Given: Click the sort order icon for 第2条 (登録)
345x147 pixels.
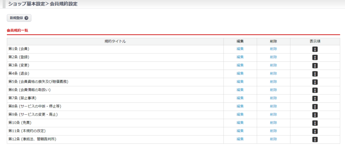Looking at the screenshot, I should [x=315, y=57].
